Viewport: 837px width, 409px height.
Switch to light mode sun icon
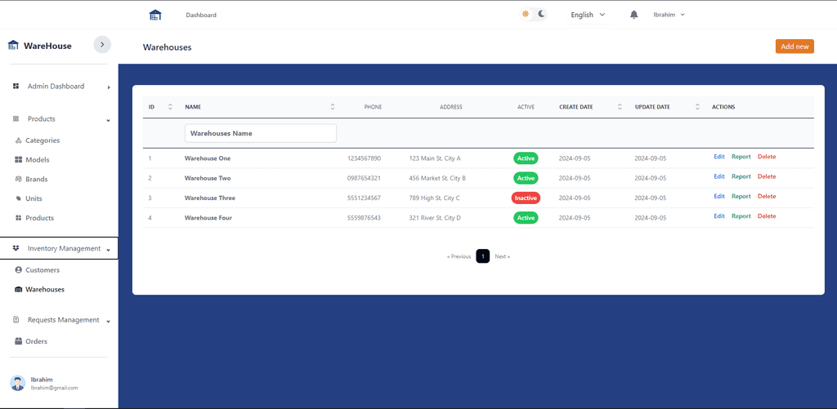tap(526, 15)
